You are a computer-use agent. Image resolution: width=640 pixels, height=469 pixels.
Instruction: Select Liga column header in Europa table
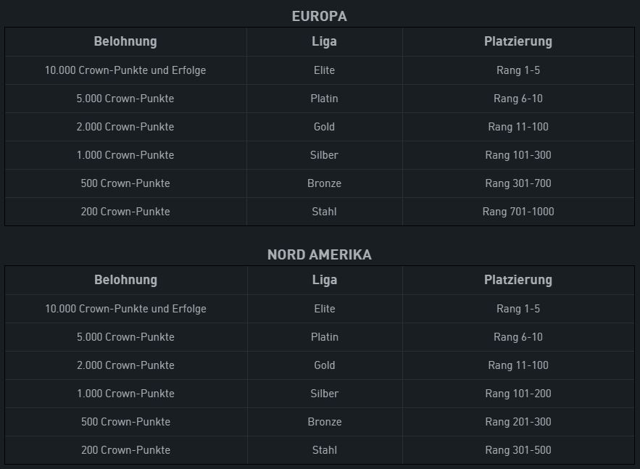coord(324,41)
